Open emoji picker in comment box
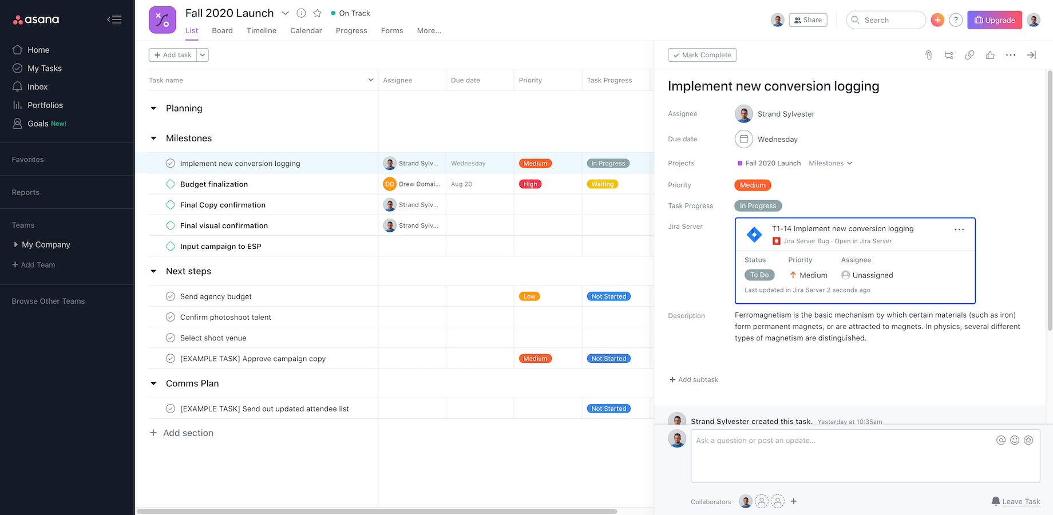 click(x=1015, y=440)
